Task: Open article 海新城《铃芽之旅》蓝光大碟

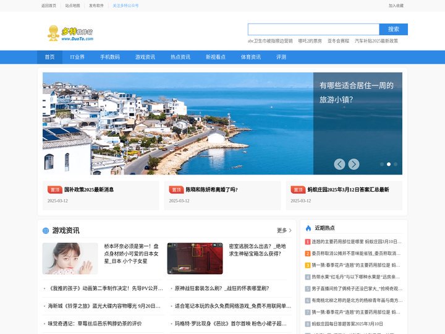Action: coord(104,306)
